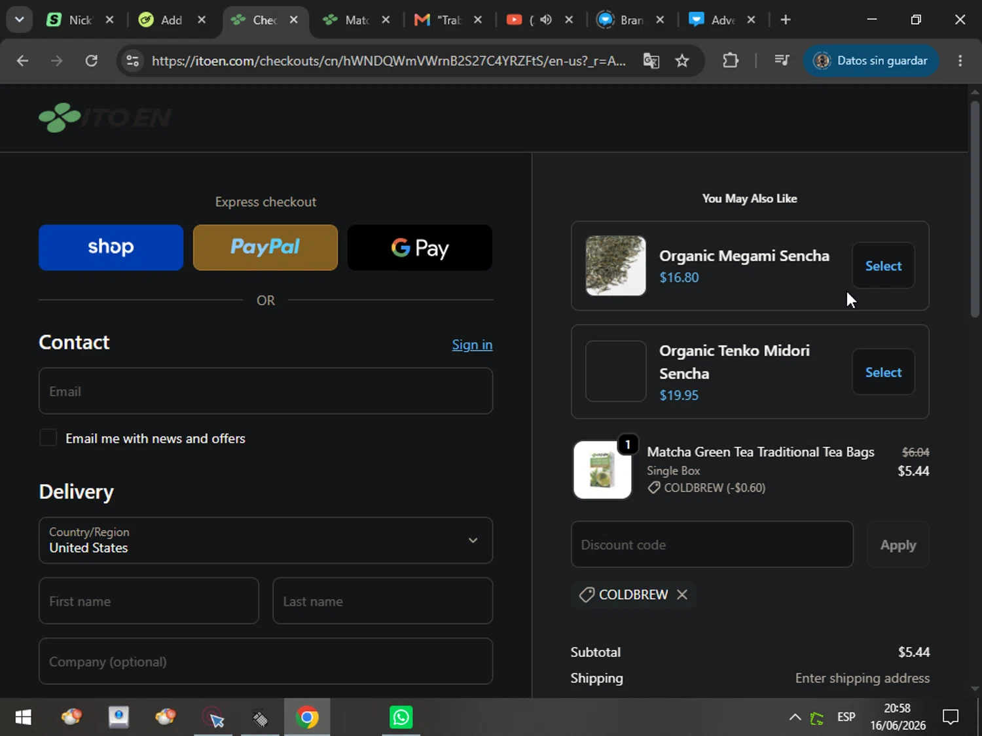The height and width of the screenshot is (736, 982).
Task: Open Windows Start menu
Action: tap(23, 717)
